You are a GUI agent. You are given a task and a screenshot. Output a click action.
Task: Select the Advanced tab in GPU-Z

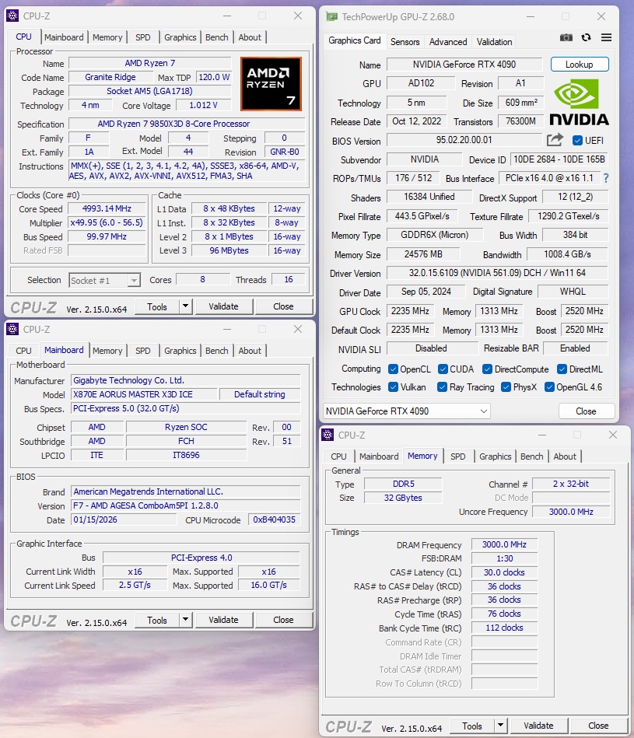click(448, 42)
